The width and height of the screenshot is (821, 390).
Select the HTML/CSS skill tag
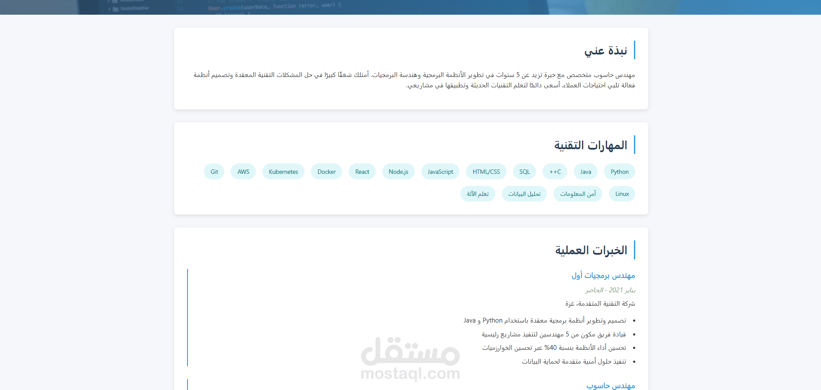click(x=486, y=172)
